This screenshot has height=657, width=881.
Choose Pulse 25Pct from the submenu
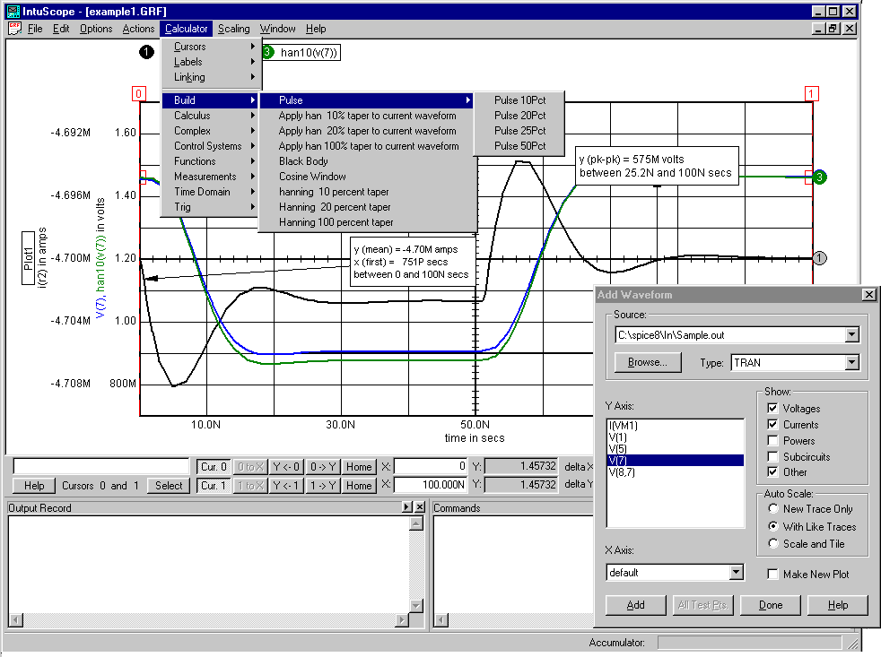[x=519, y=131]
